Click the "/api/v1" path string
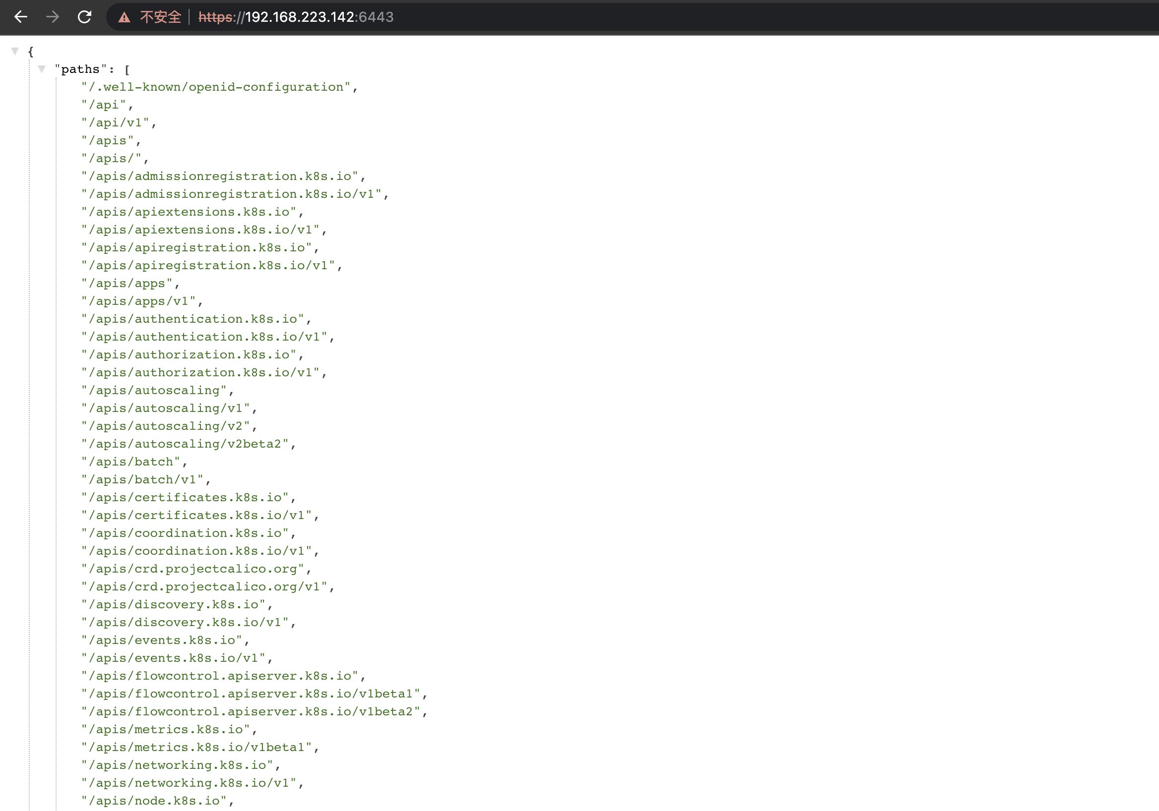This screenshot has height=811, width=1159. pyautogui.click(x=116, y=122)
